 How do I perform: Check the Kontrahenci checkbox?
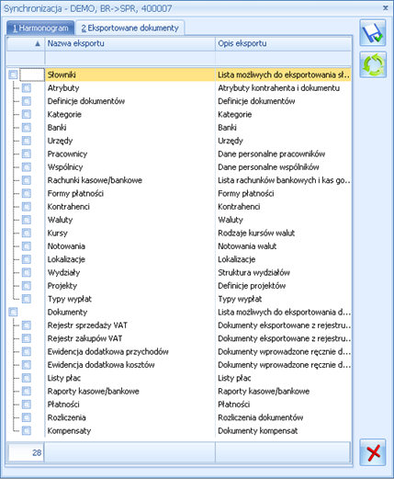point(27,207)
